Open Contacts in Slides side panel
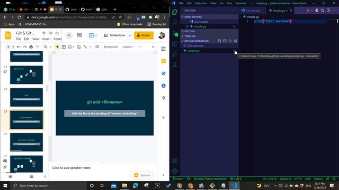This screenshot has width=339, height=190. point(164,85)
